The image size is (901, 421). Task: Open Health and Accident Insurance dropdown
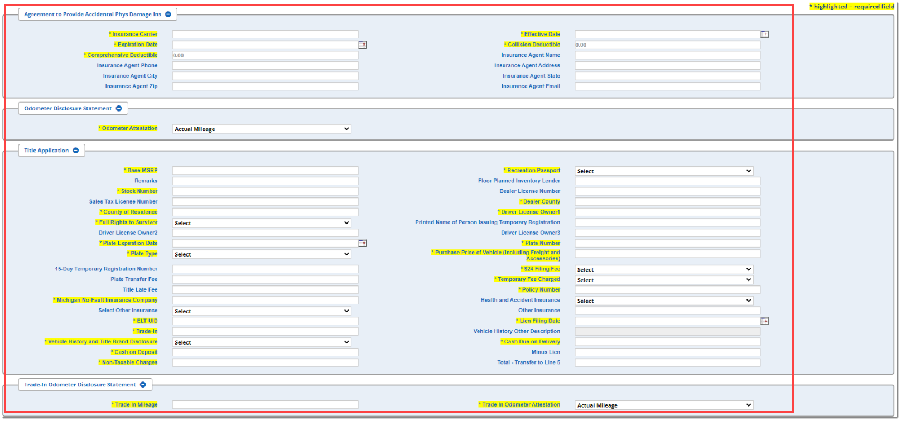tap(664, 301)
